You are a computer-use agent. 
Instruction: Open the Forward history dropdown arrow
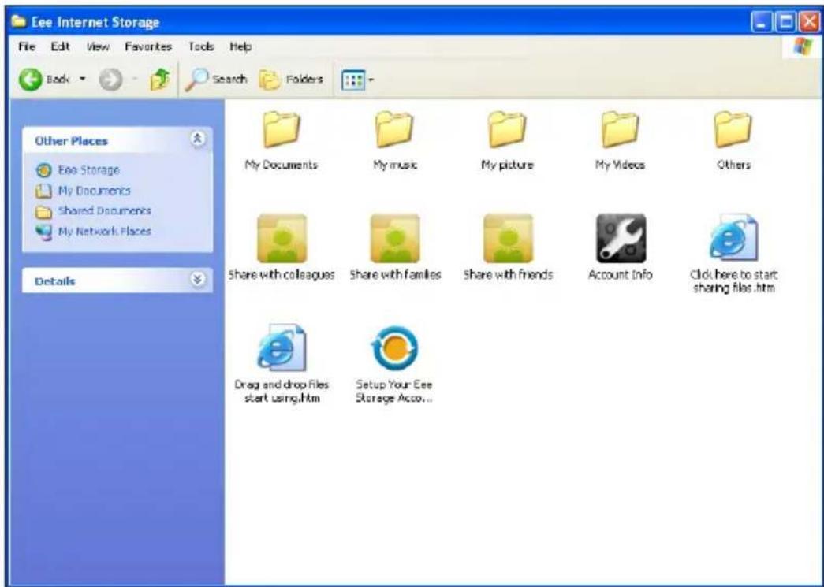[135, 80]
